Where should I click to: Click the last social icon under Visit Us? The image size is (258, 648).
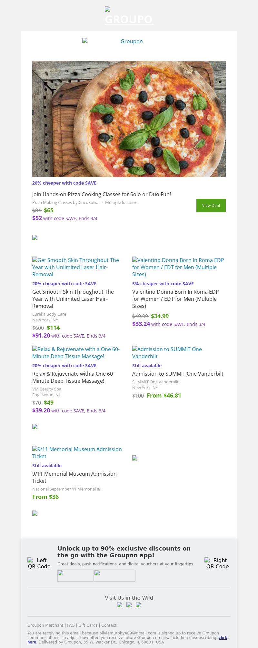tap(138, 605)
